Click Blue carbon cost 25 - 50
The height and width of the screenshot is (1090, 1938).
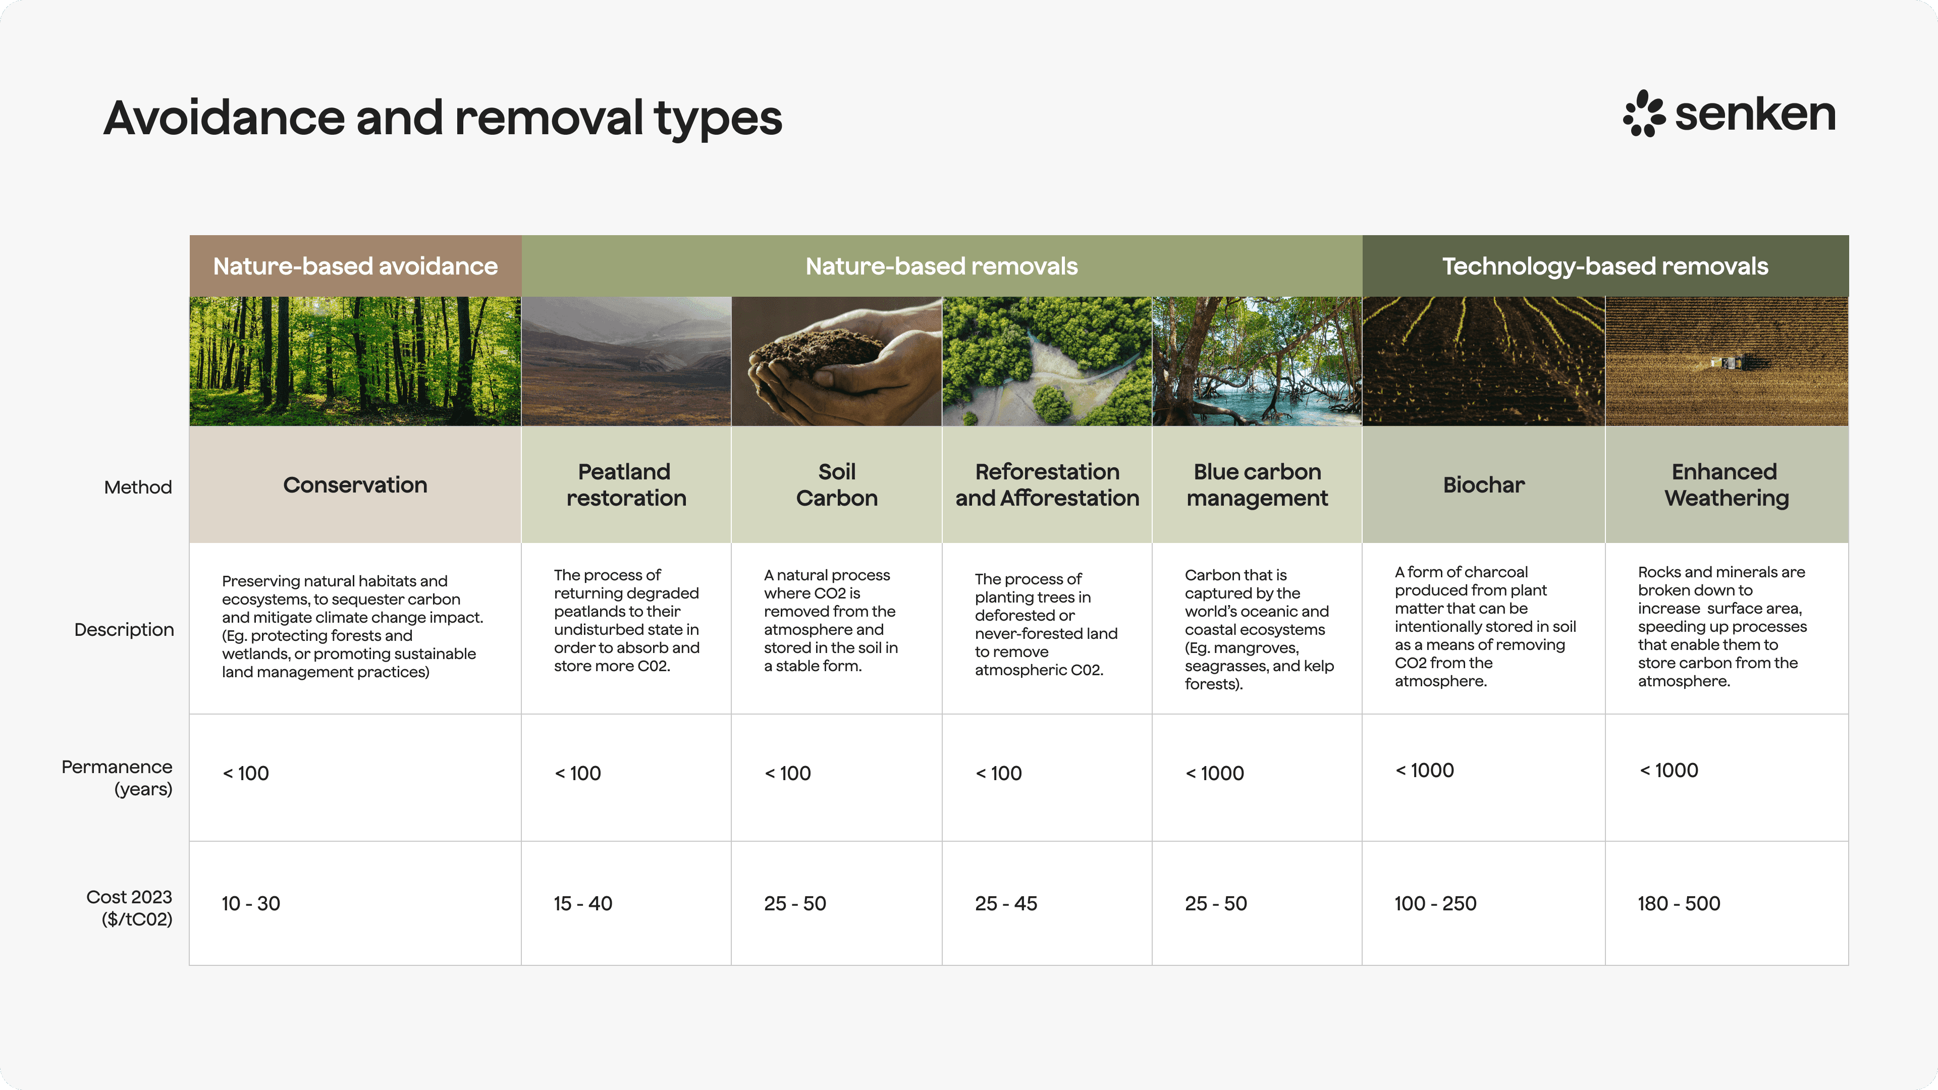tap(1216, 903)
